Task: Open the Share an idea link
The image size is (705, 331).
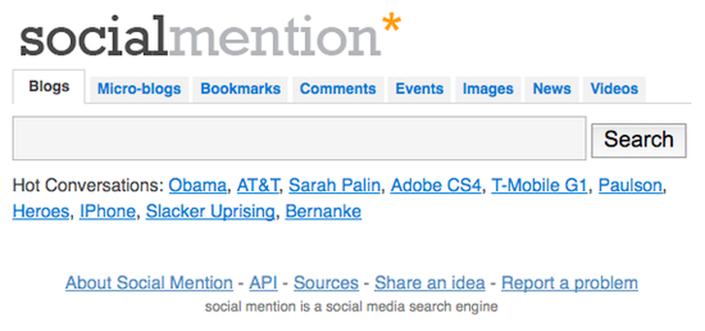Action: coord(429,283)
